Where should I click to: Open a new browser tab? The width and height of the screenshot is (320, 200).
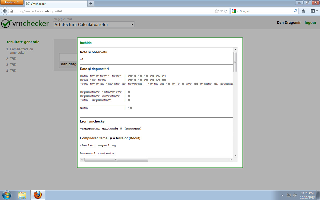(x=90, y=4)
